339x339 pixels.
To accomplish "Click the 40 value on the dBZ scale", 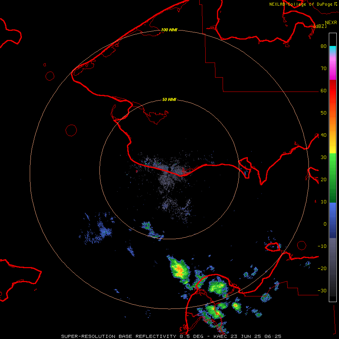I will tap(324, 135).
